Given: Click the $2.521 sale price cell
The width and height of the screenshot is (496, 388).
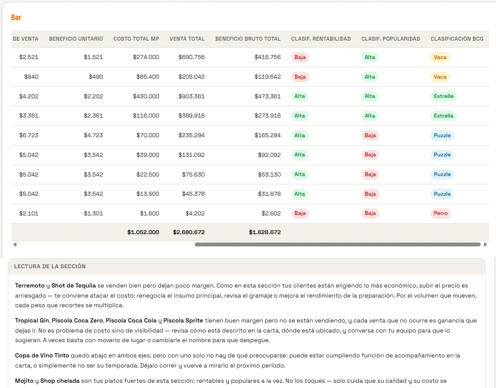Looking at the screenshot, I should tap(29, 57).
